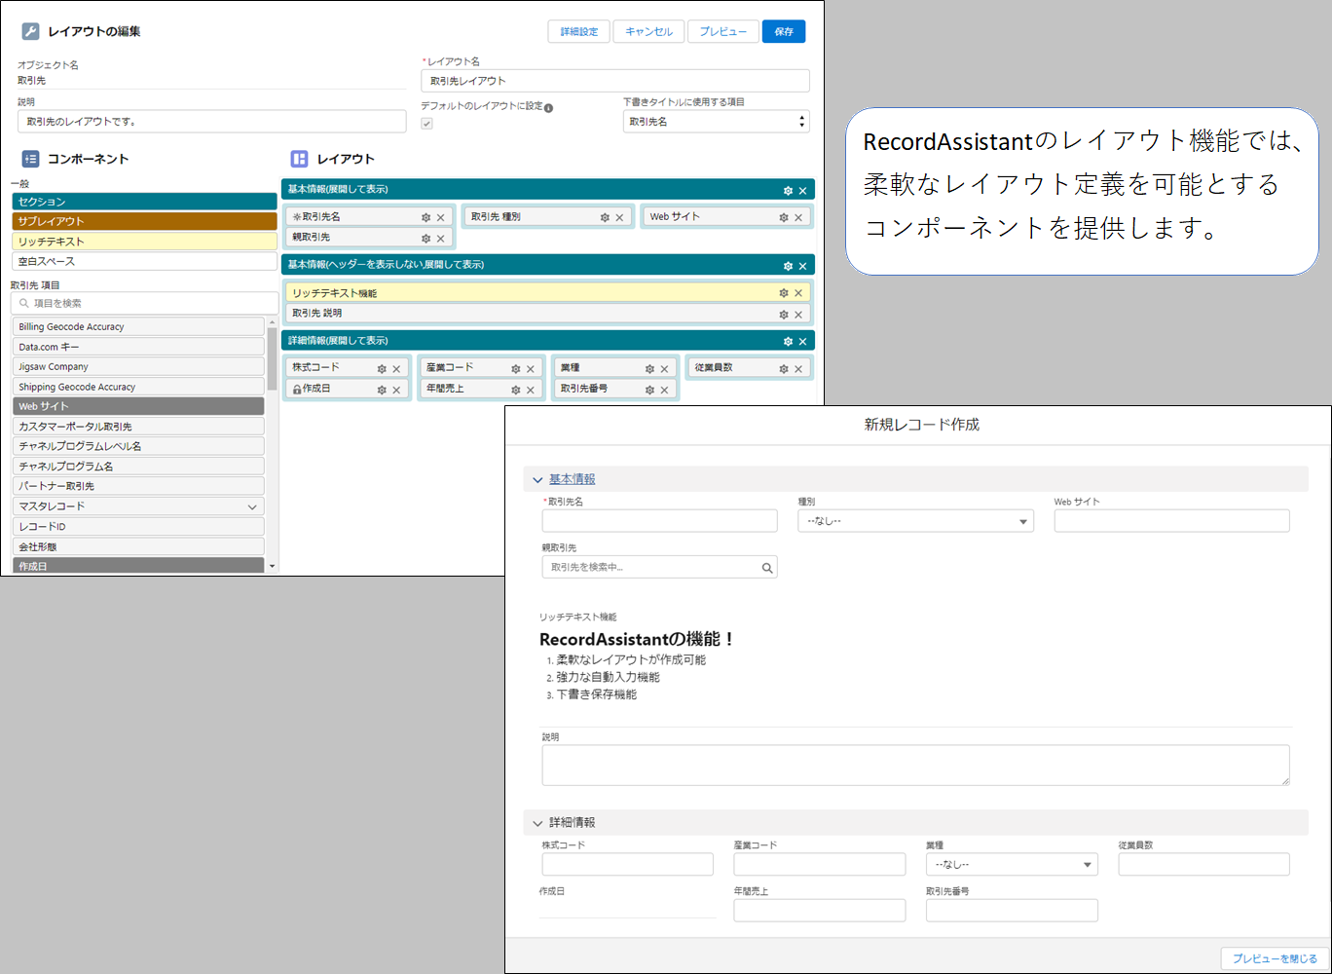Click 取引先名 input in preview
The height and width of the screenshot is (974, 1332).
pos(660,521)
